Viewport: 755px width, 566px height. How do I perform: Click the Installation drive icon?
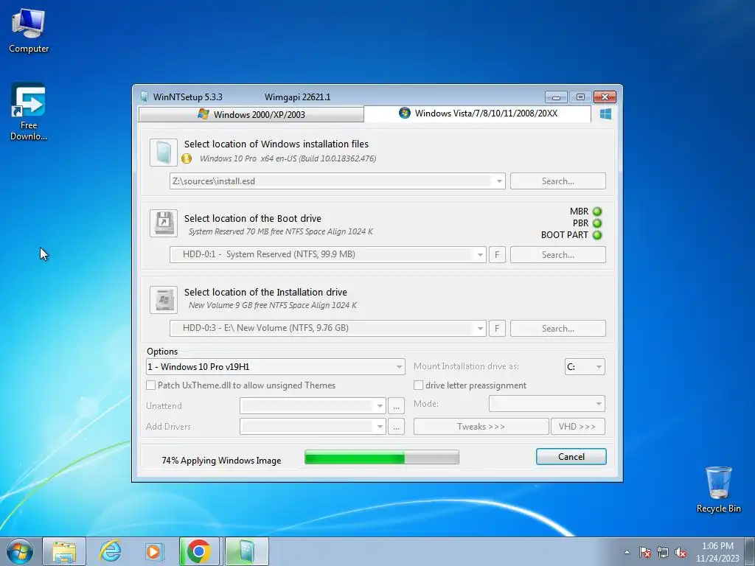point(164,299)
